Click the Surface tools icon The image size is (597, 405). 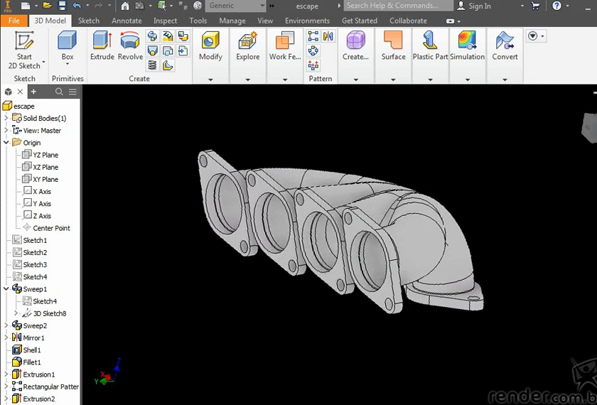[393, 46]
